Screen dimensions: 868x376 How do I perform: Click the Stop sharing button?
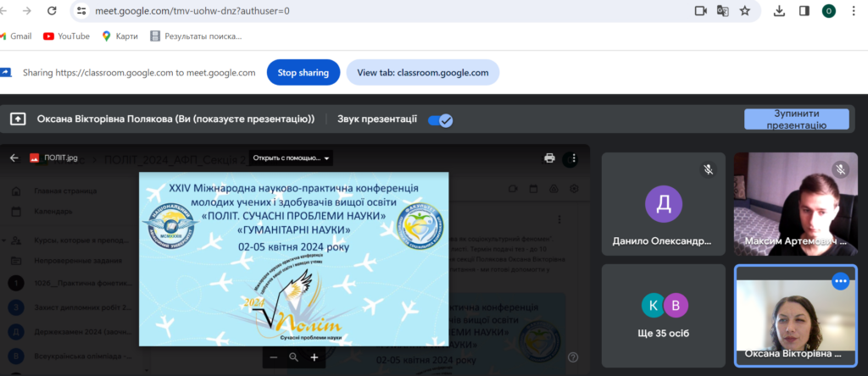pos(303,73)
